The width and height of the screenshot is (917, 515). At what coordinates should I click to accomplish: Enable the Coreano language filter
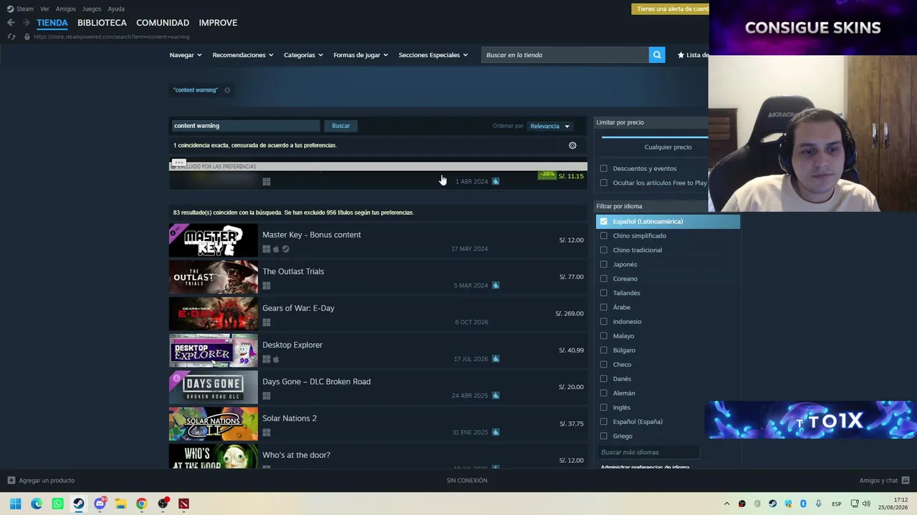pos(604,279)
